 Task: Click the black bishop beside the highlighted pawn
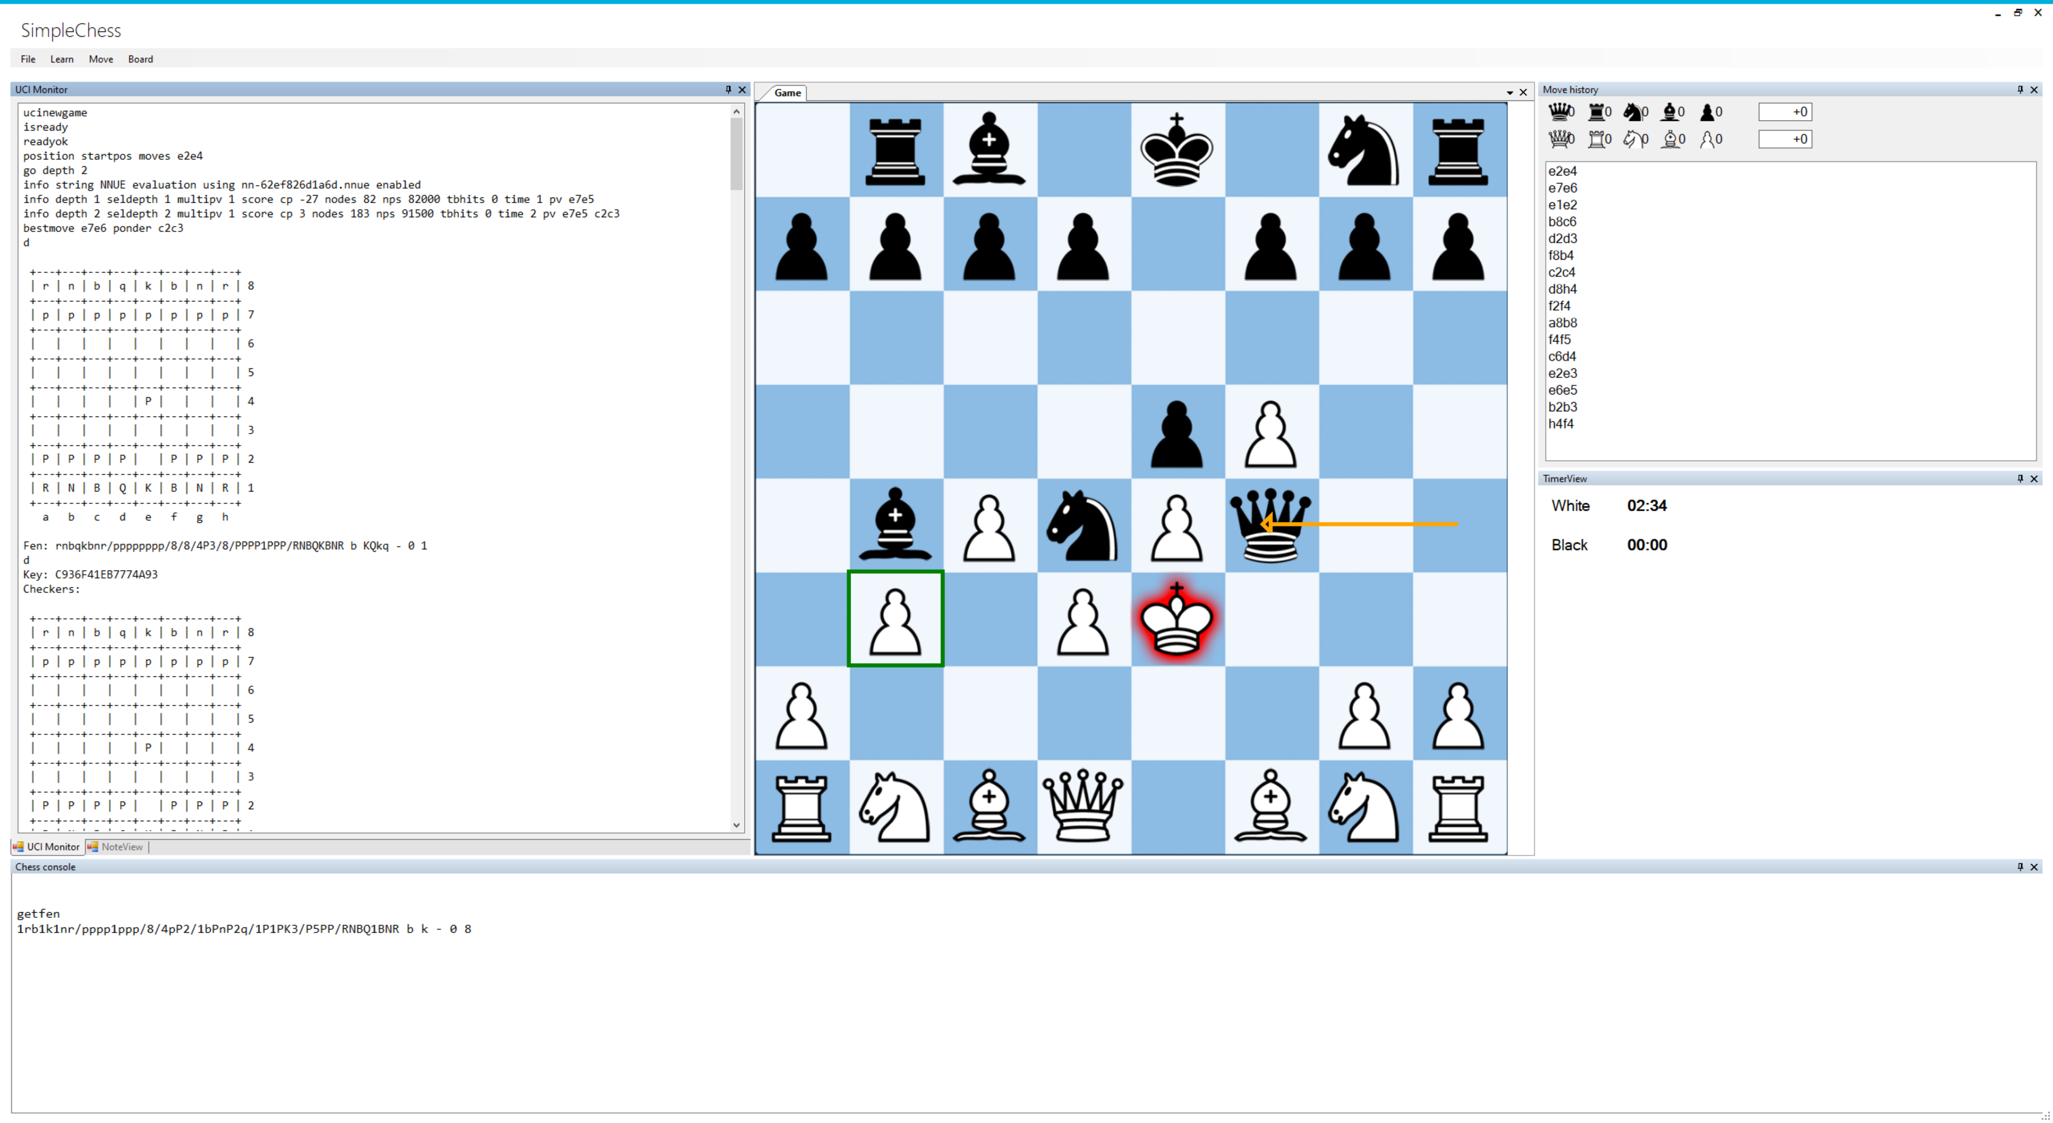click(895, 525)
